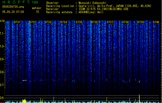Click the 0739 time marker
This screenshot has width=162, height=103.
tap(141, 22)
